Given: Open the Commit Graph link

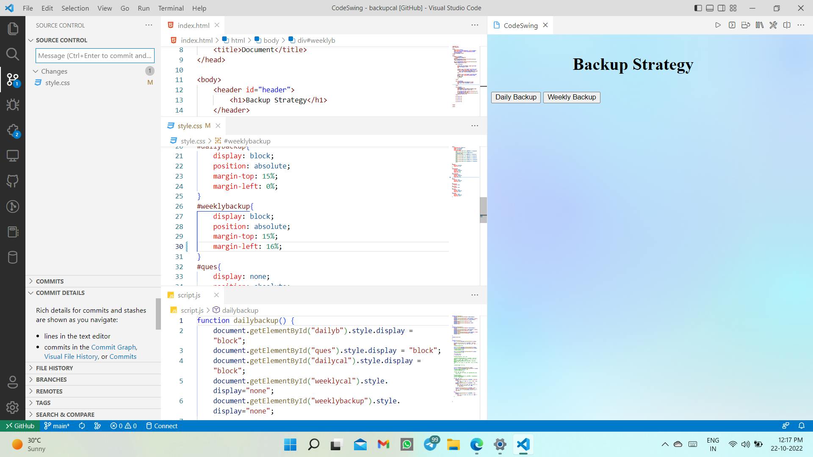Looking at the screenshot, I should 113,347.
